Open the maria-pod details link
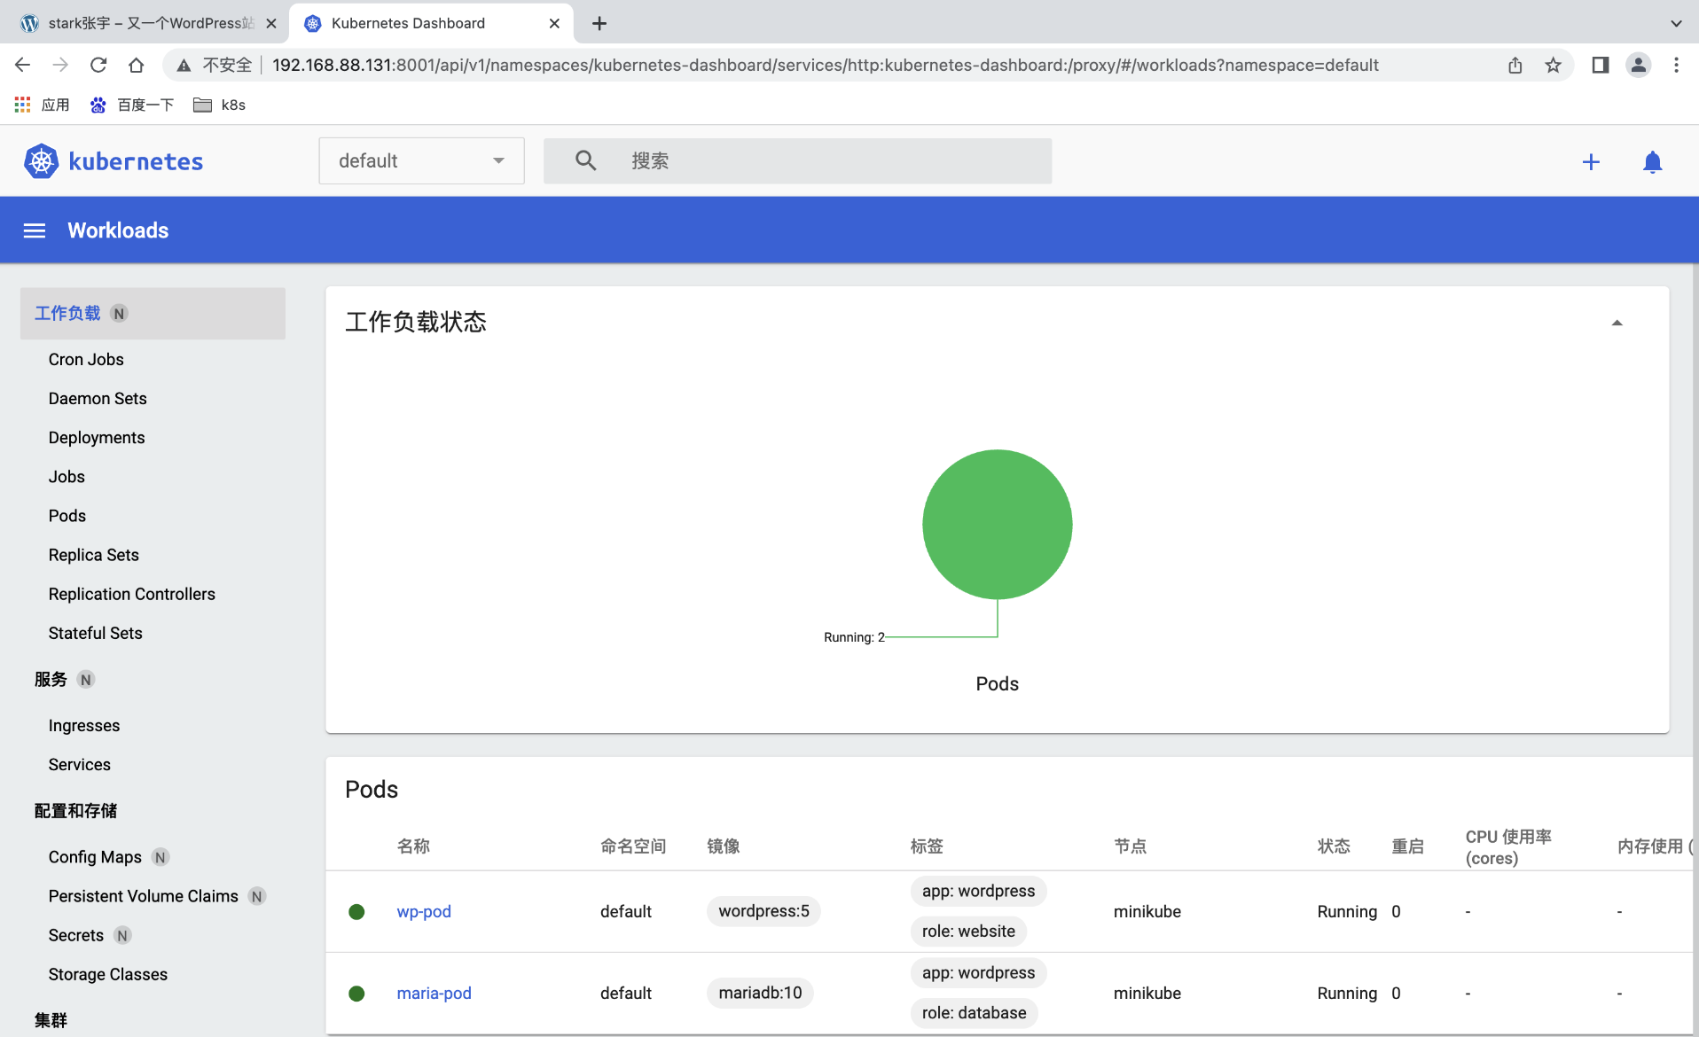The width and height of the screenshot is (1699, 1037). pyautogui.click(x=434, y=993)
